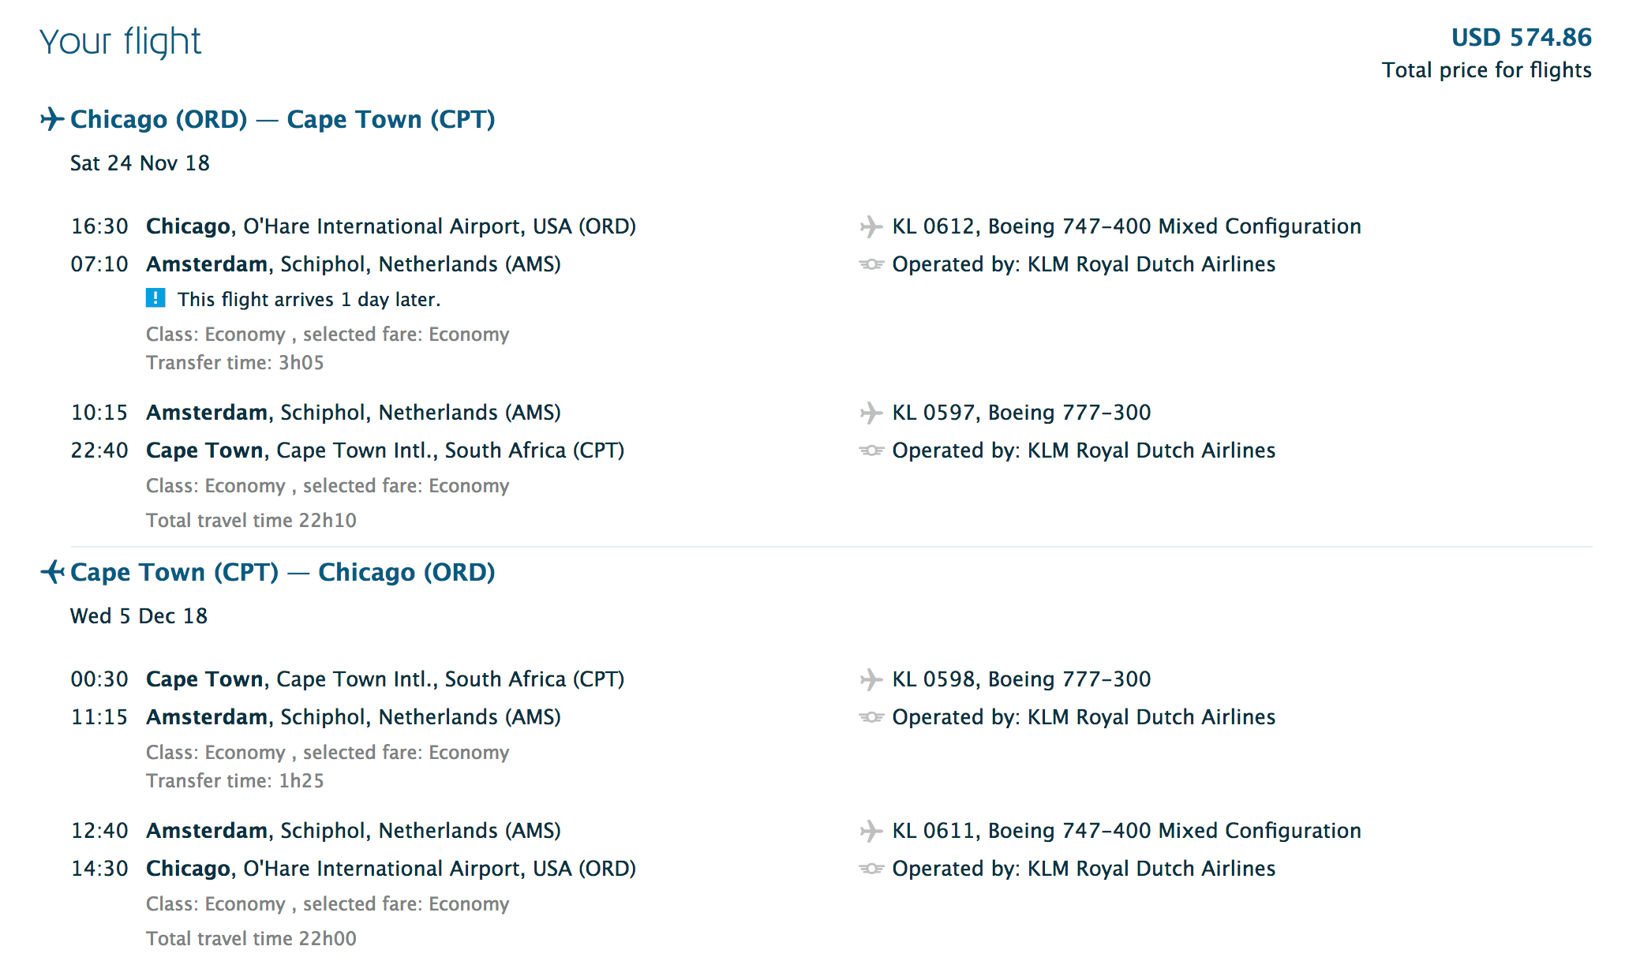Click the return plane icon beside Cape Town (CPT) heading

(52, 572)
